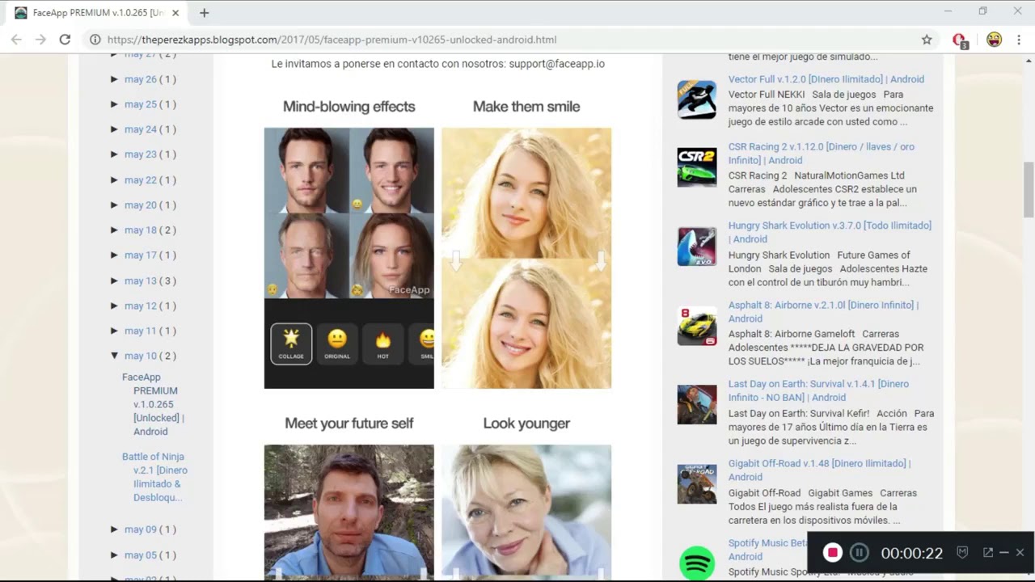This screenshot has width=1035, height=582.
Task: Open Gigabit Off-Road v.1.48 link
Action: (x=819, y=470)
